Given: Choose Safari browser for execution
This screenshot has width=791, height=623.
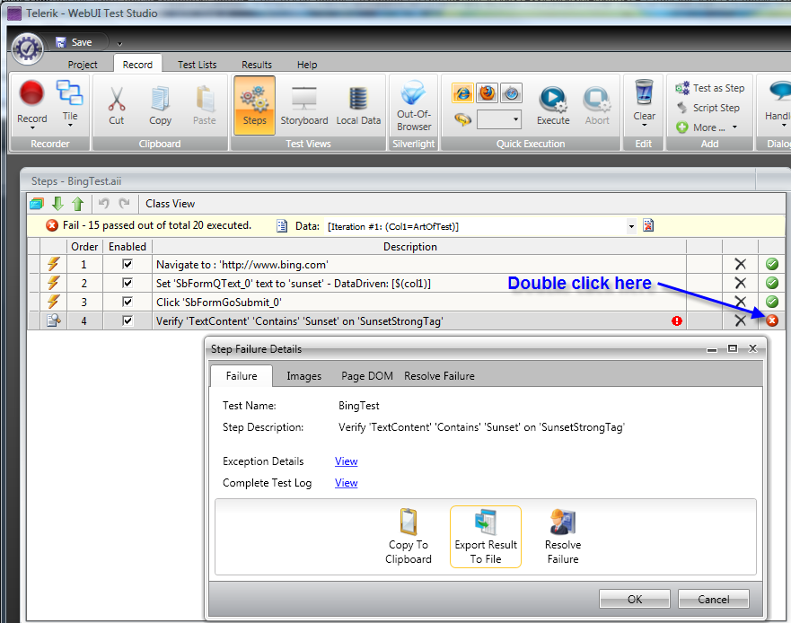Looking at the screenshot, I should tap(512, 92).
